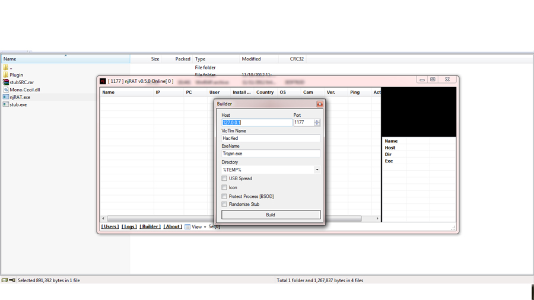Maximize the njRAT window

click(433, 79)
